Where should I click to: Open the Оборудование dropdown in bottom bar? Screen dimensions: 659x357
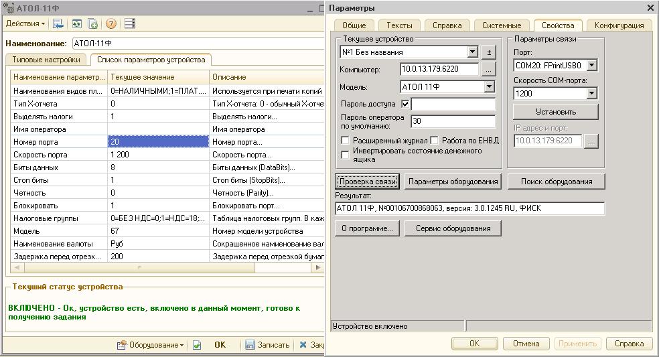point(151,345)
